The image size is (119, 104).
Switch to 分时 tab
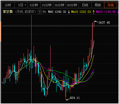8,5
